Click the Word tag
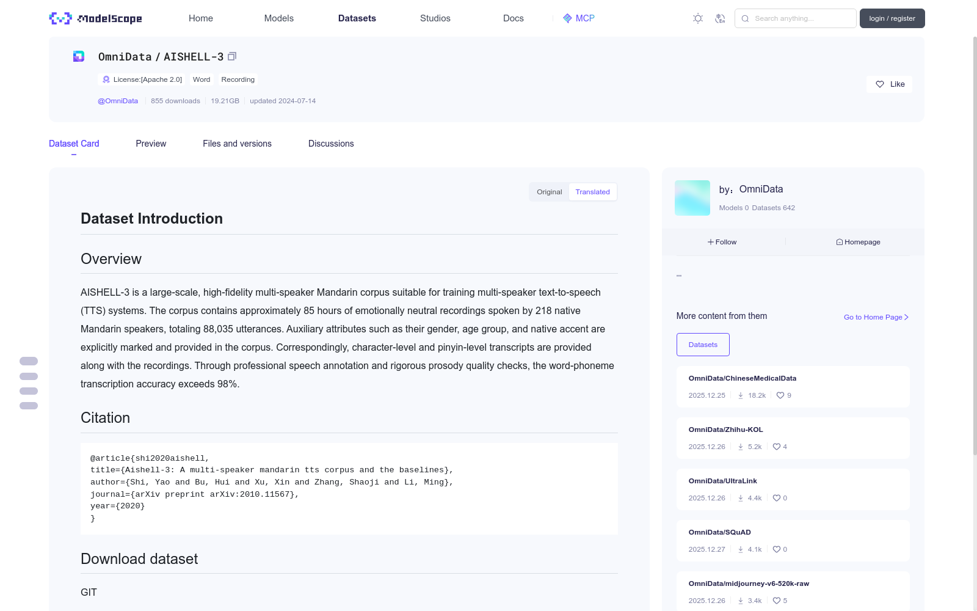This screenshot has width=977, height=611. click(202, 79)
